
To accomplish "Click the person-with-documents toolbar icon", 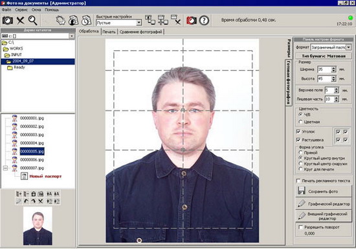I will [73, 21].
